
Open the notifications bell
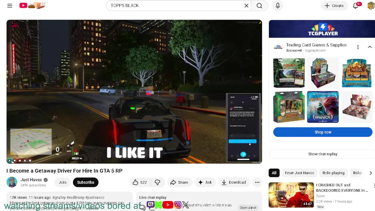tap(356, 6)
